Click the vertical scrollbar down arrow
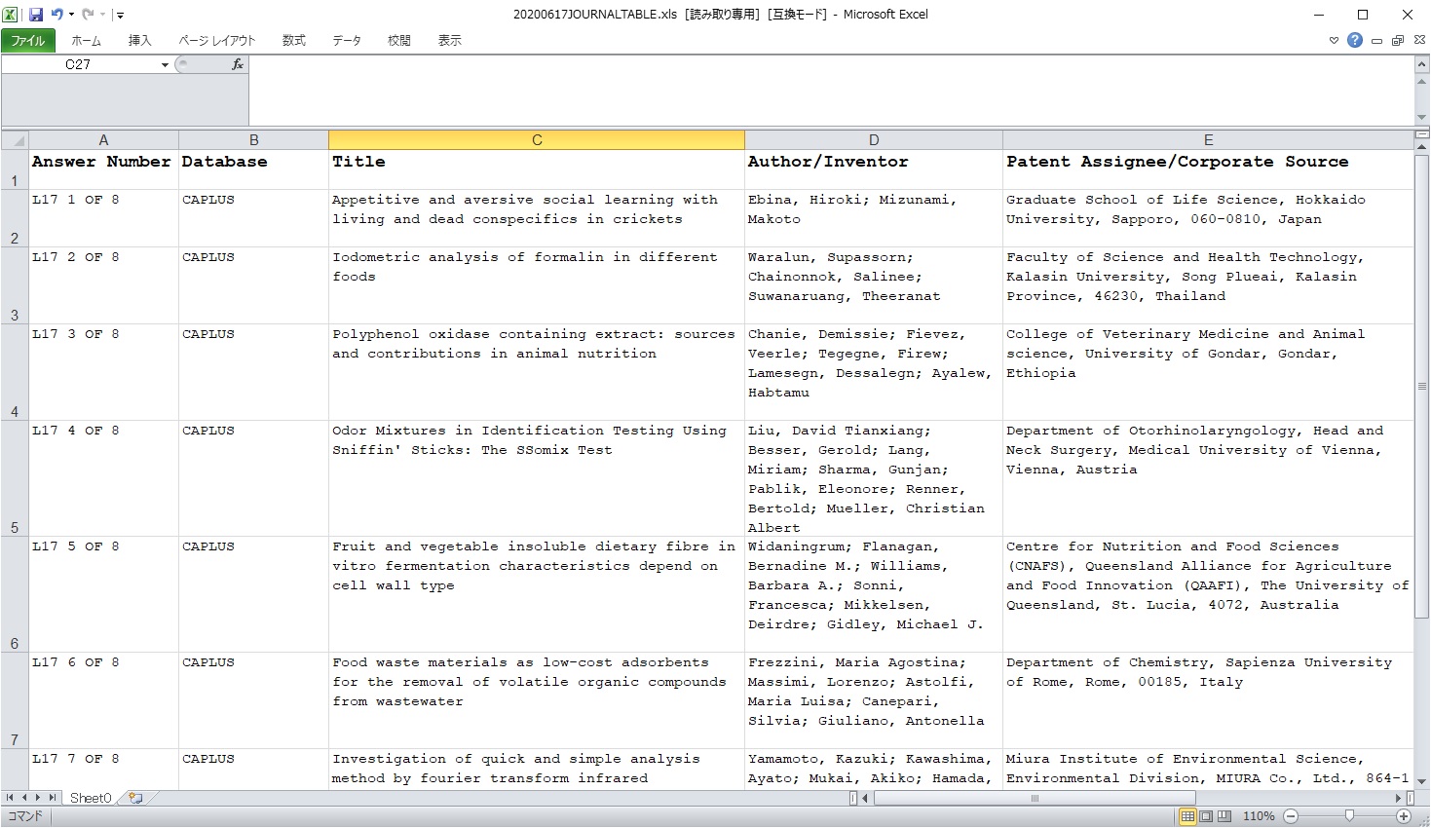Screen dimensions: 1431x828 click(1421, 781)
